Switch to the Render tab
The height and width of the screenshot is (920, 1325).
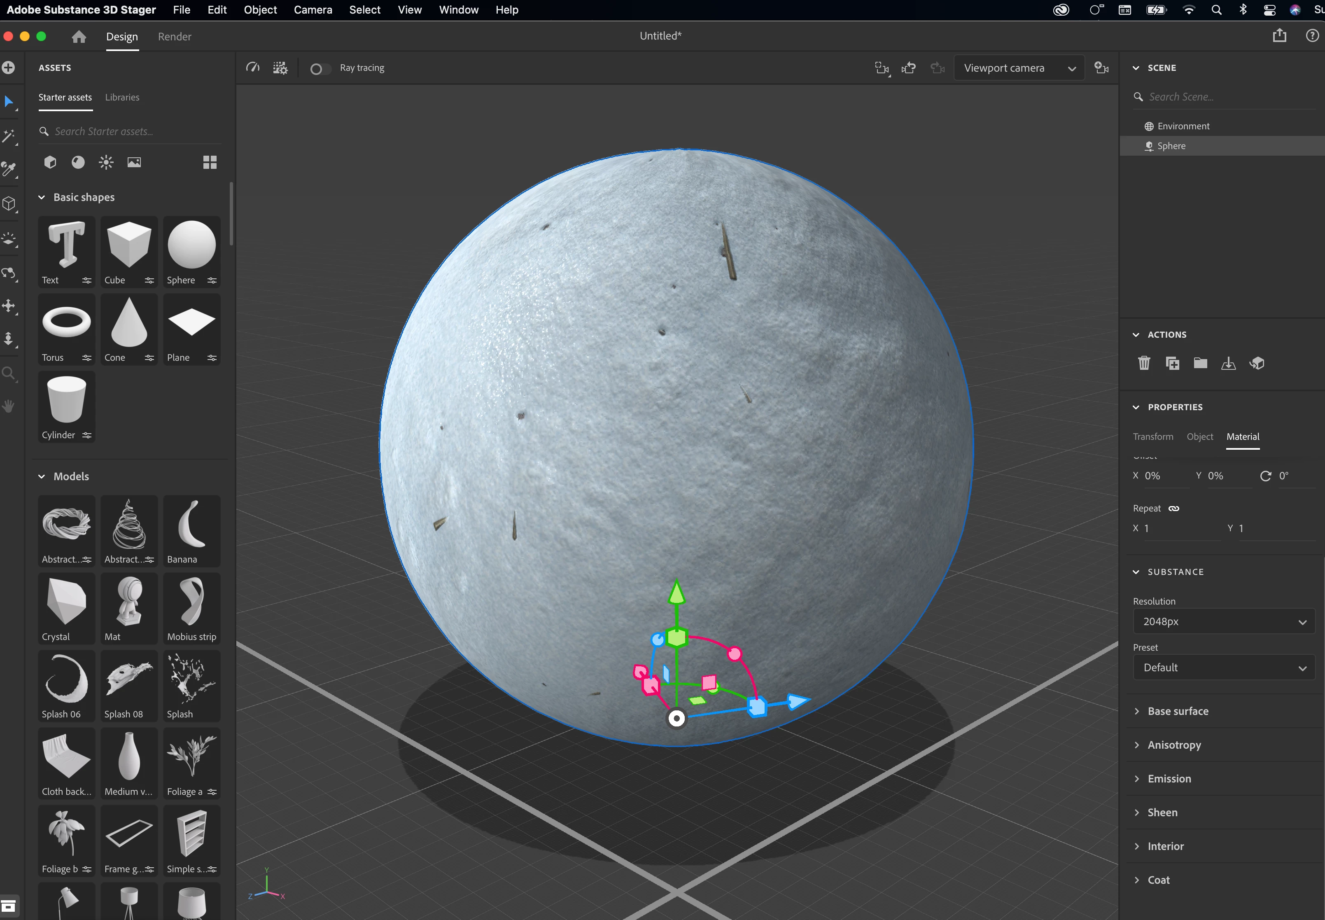(x=174, y=37)
